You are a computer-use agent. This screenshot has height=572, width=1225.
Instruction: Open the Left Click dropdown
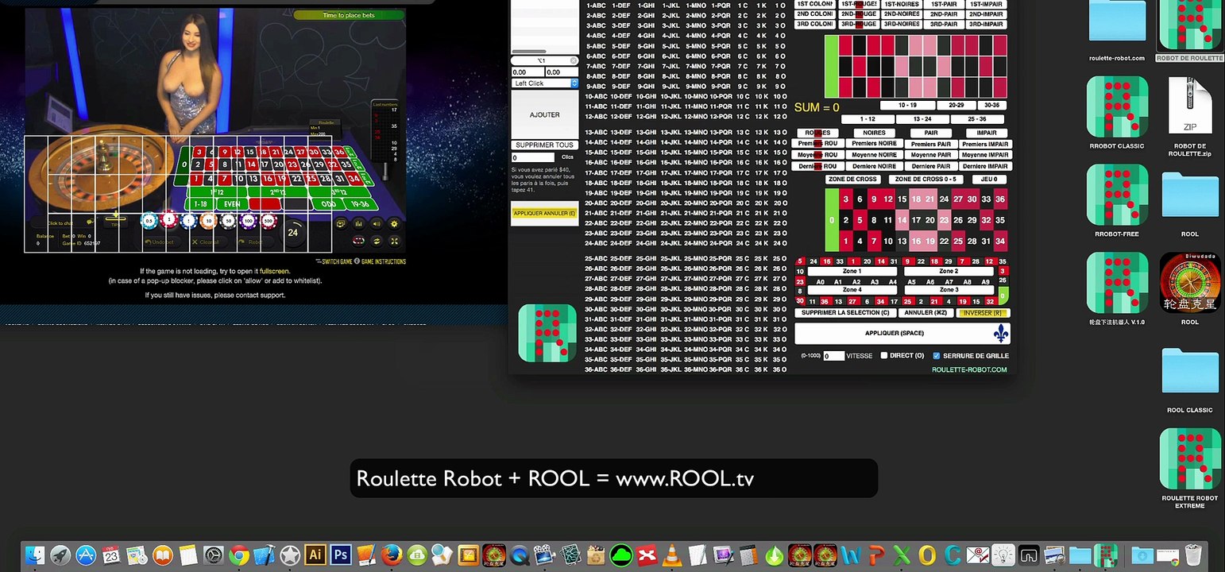(545, 83)
